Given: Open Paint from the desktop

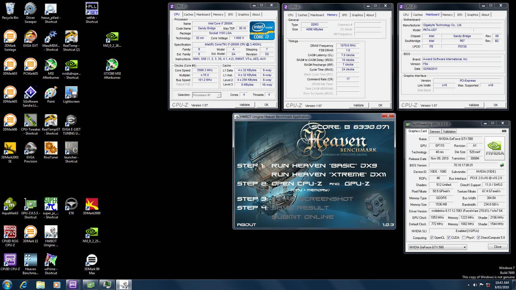Looking at the screenshot, I should pyautogui.click(x=51, y=95).
